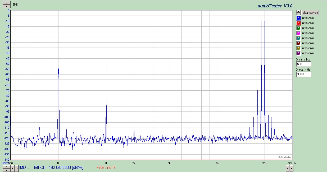Select the purple curve A swatch
This screenshot has width=327, height=172.
coord(298,53)
